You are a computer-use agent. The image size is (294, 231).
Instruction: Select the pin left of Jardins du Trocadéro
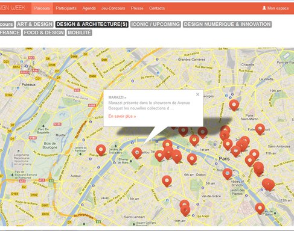(101, 150)
